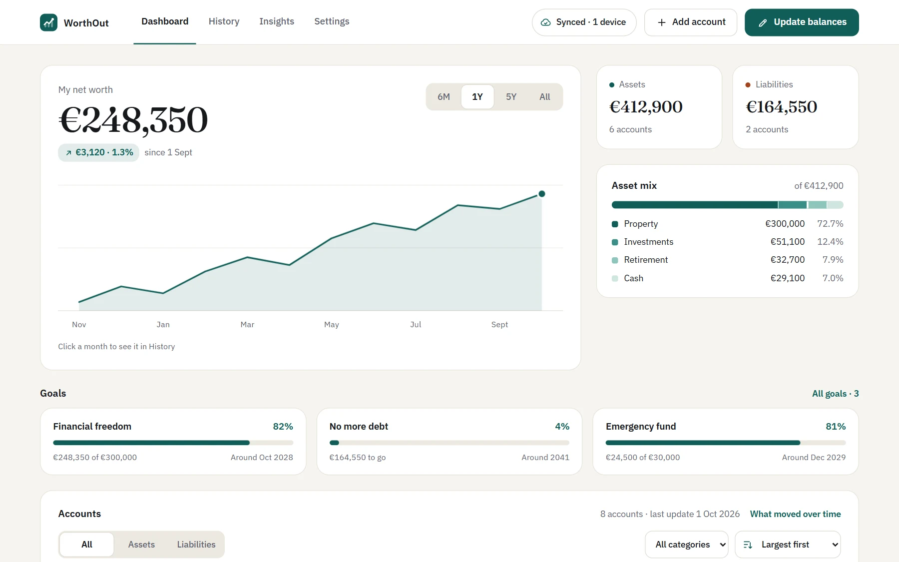Click the Synced 1 device button

(x=584, y=22)
